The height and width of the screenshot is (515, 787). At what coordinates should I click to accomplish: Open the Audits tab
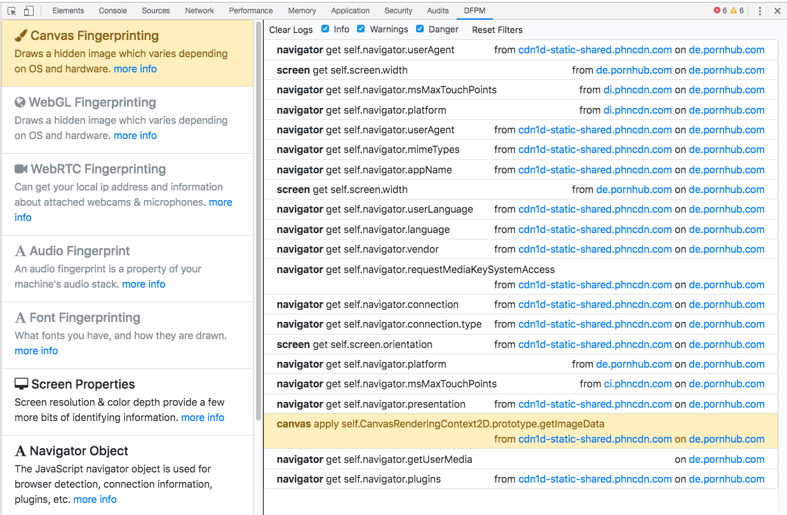[438, 11]
